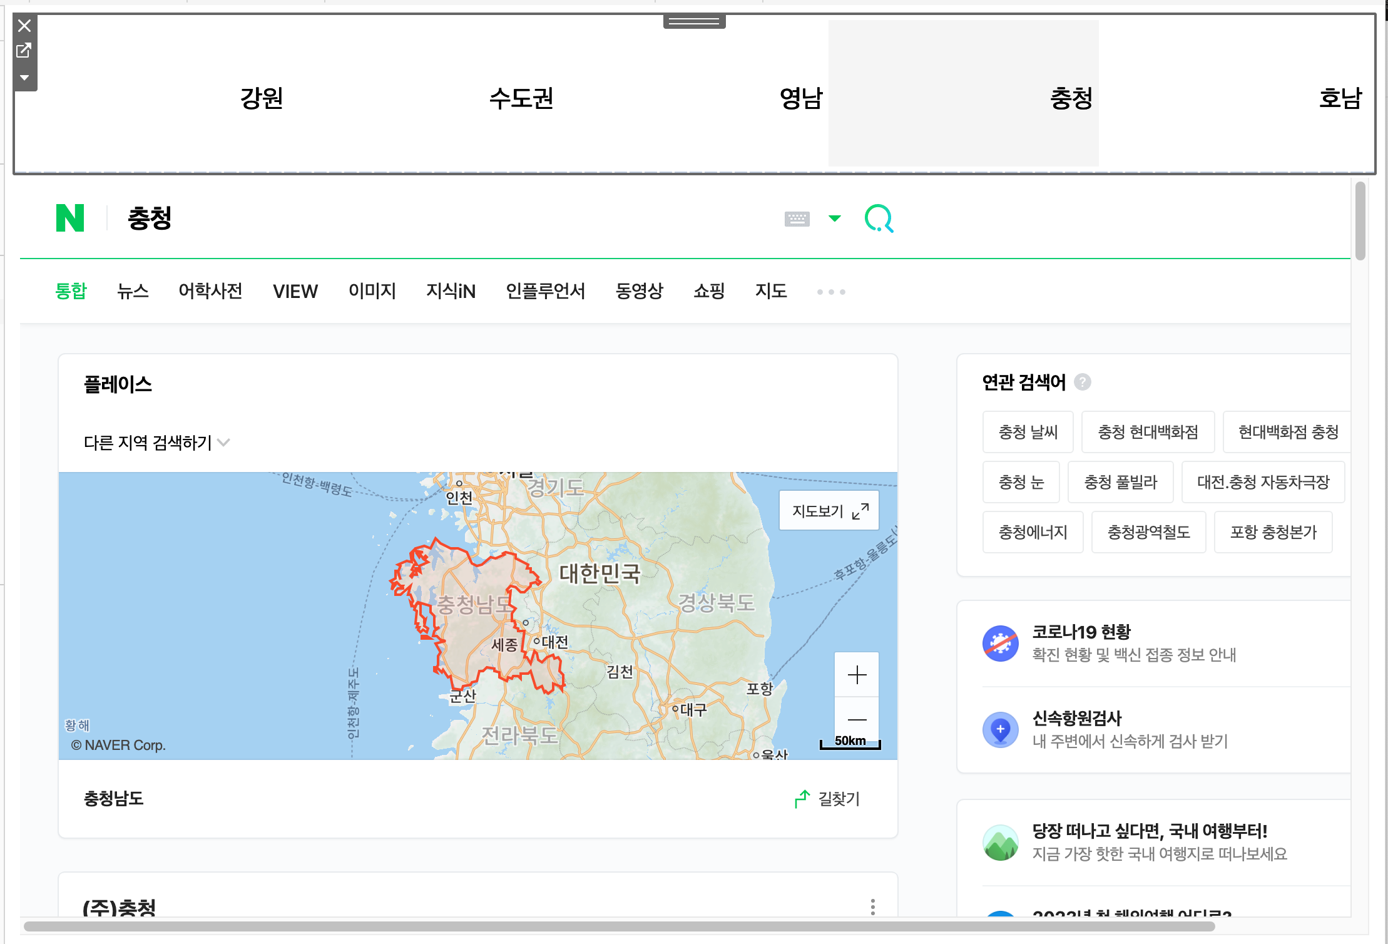
Task: Click the 충청 search input field
Action: pyautogui.click(x=438, y=218)
